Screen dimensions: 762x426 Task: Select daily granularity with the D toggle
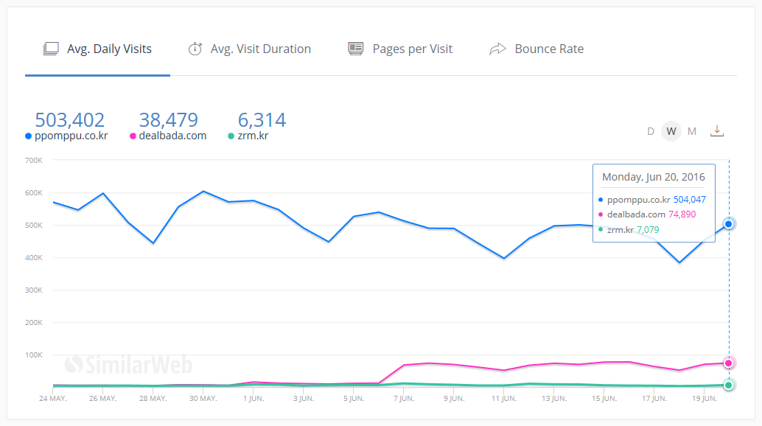coord(650,131)
